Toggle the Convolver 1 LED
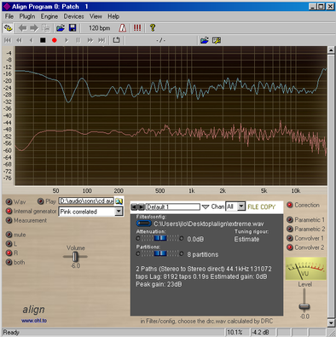 tap(290, 238)
